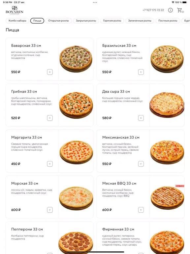This screenshot has width=190, height=254.
Task: Add Бразильская 33 см with plus icon
Action: click(141, 72)
